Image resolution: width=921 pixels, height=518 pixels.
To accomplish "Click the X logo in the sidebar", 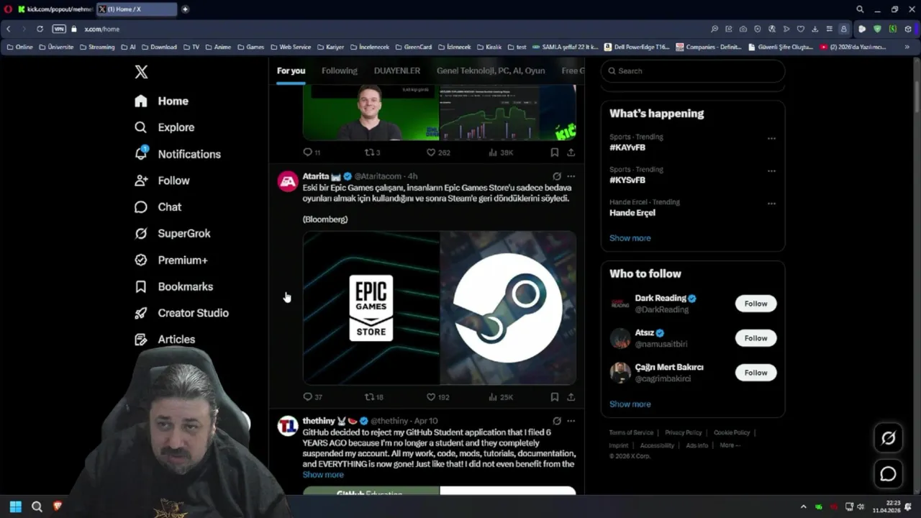I will point(142,72).
